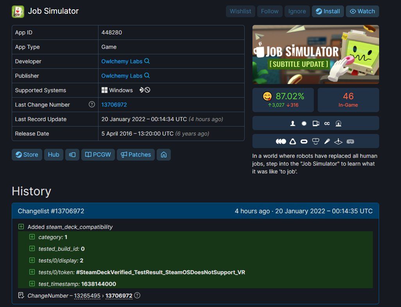Toggle the Added steam_deck_compatibility plus box
The image size is (401, 307).
pos(21,227)
